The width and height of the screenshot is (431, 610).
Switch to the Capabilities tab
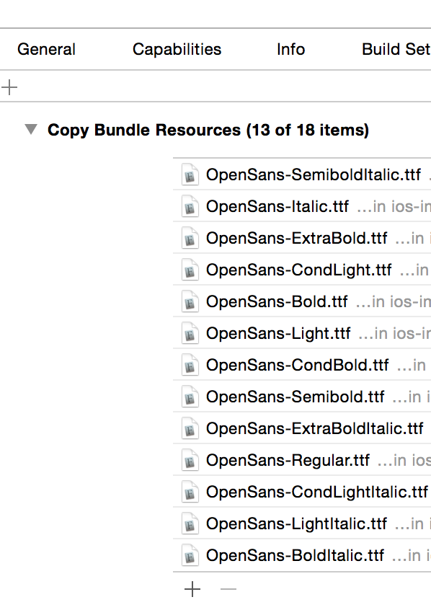click(177, 49)
